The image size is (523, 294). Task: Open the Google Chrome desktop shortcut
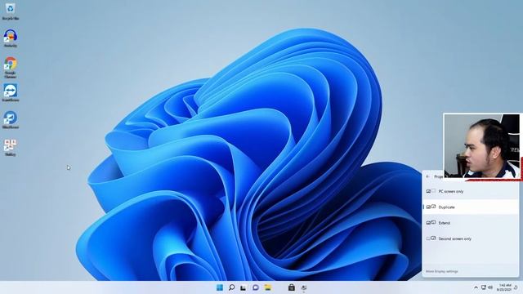(x=11, y=67)
